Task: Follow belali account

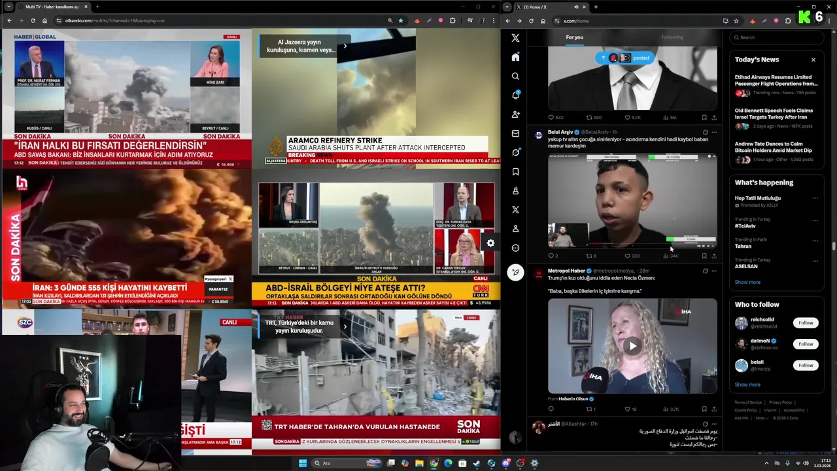Action: tap(806, 365)
